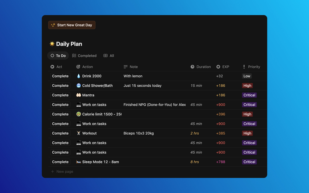Click the '8 hrs' duration cell
This screenshot has width=309, height=193.
coord(195,162)
